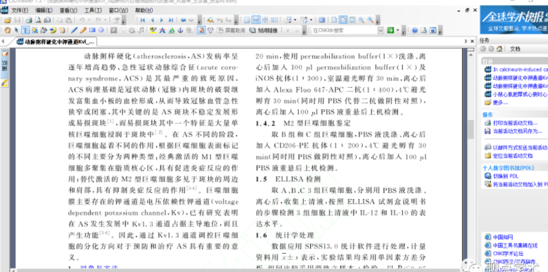This screenshot has height=272, width=548.
Task: Click the anchor bookmark tool
Action: point(180,30)
